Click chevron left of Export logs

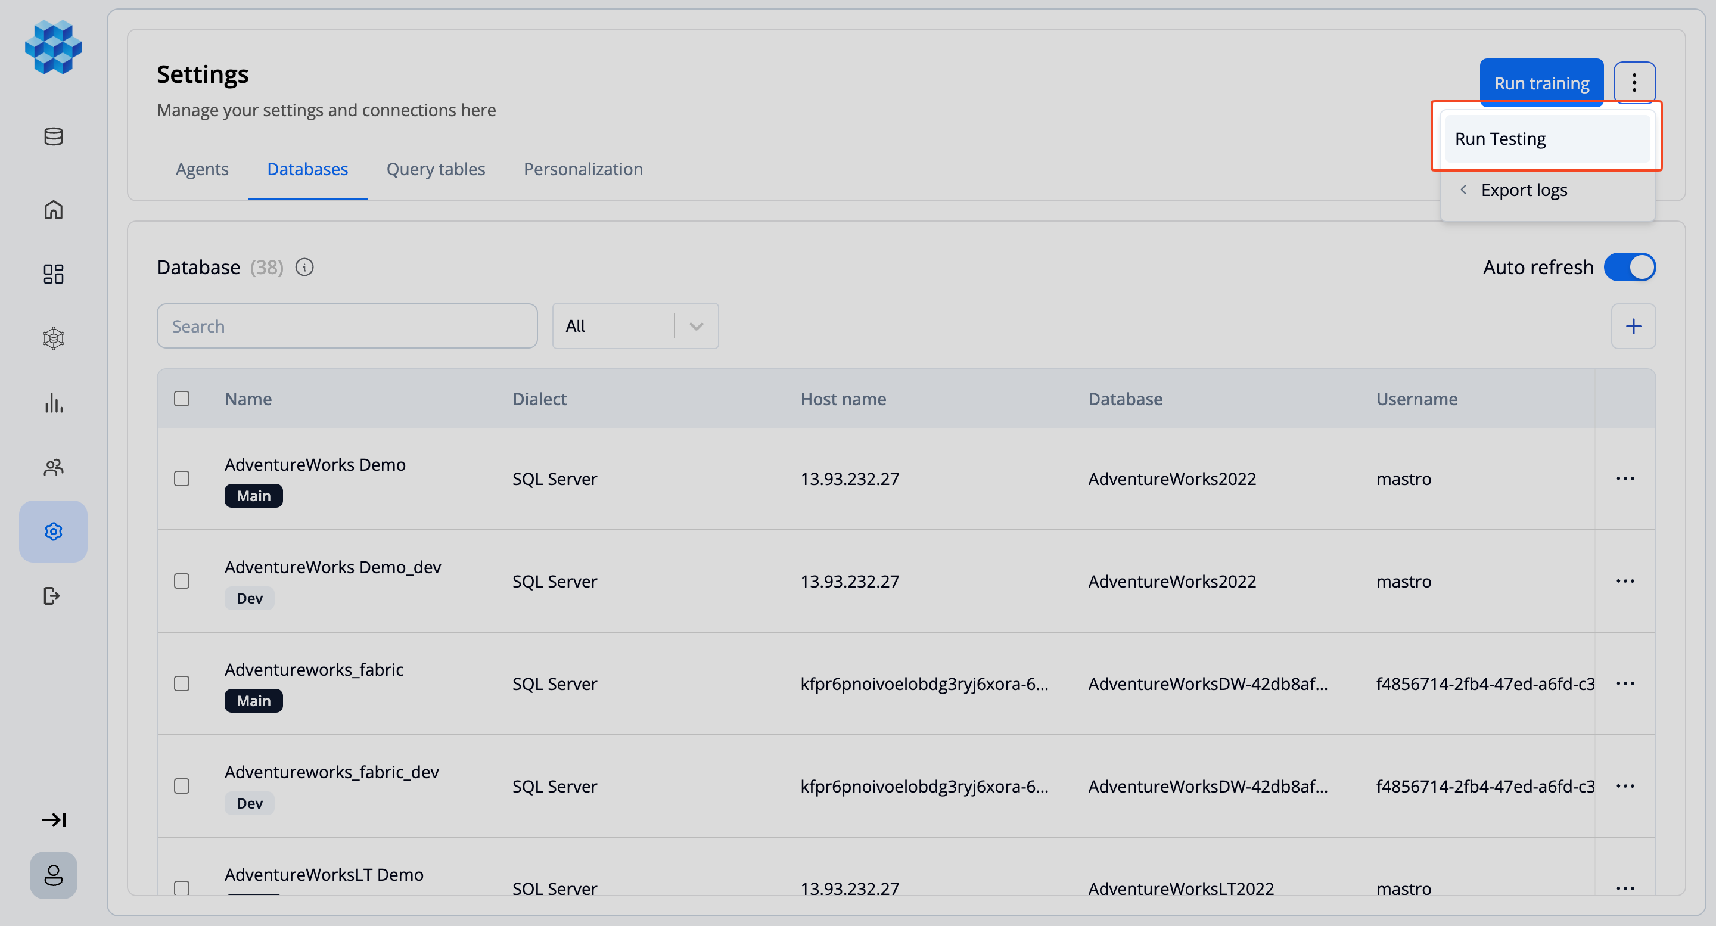tap(1463, 190)
